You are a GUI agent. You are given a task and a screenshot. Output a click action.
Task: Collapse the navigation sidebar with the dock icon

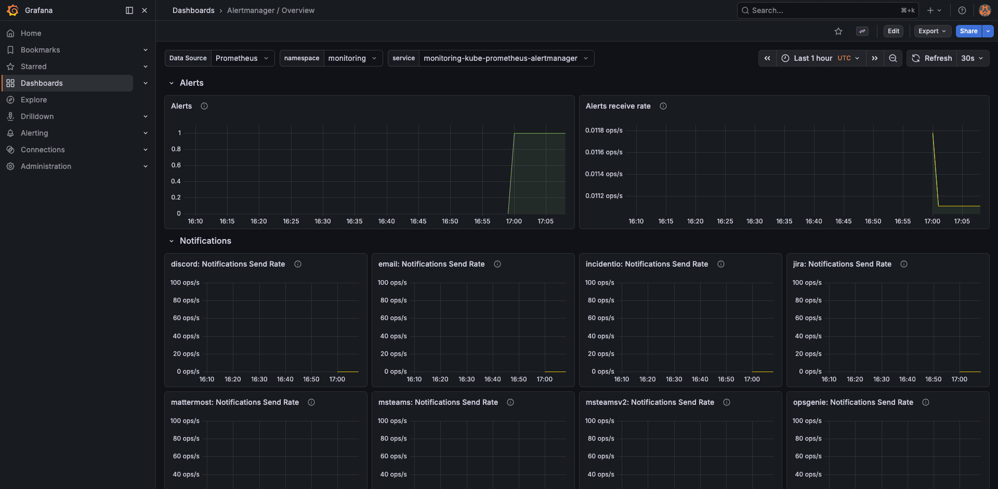click(128, 10)
